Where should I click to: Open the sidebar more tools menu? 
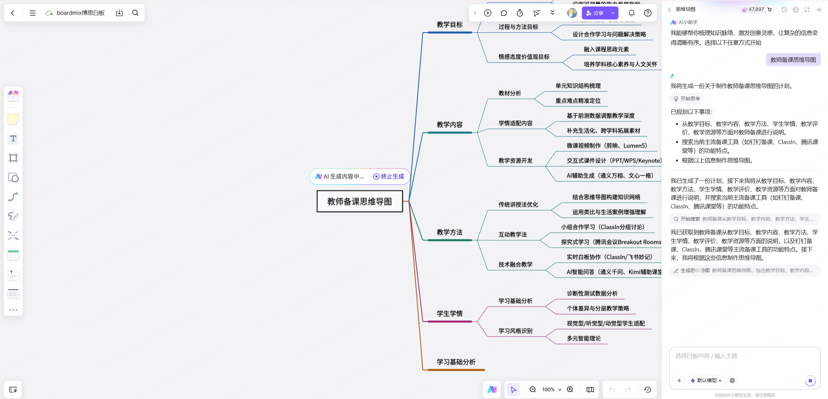13,309
